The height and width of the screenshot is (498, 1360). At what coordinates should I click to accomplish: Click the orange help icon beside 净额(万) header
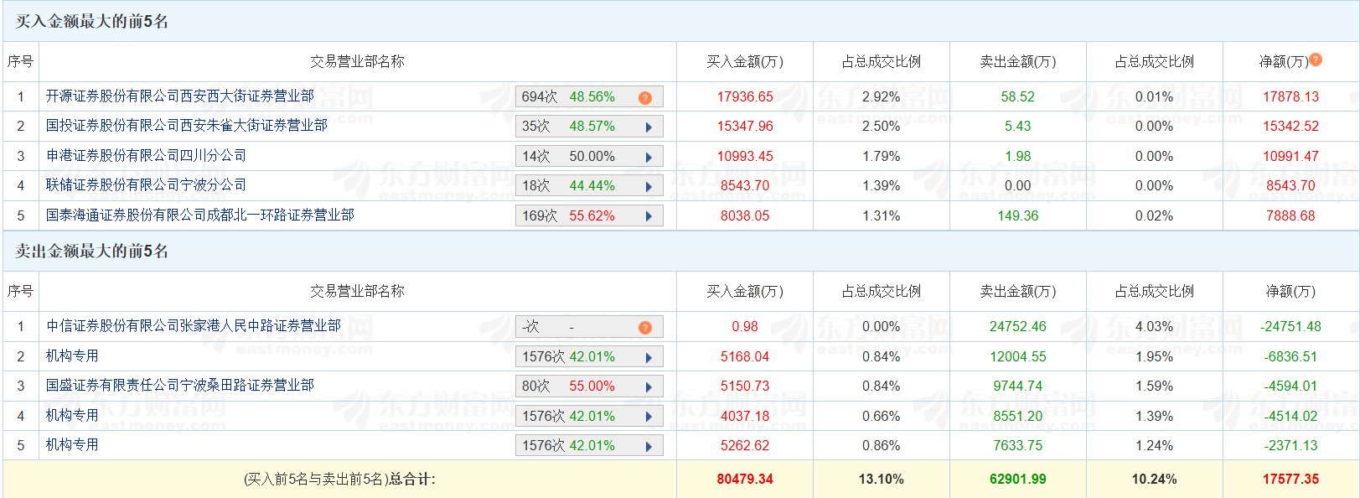point(1316,60)
